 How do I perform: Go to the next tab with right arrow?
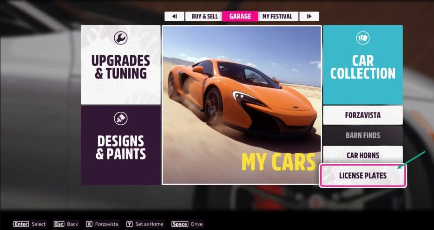point(309,16)
